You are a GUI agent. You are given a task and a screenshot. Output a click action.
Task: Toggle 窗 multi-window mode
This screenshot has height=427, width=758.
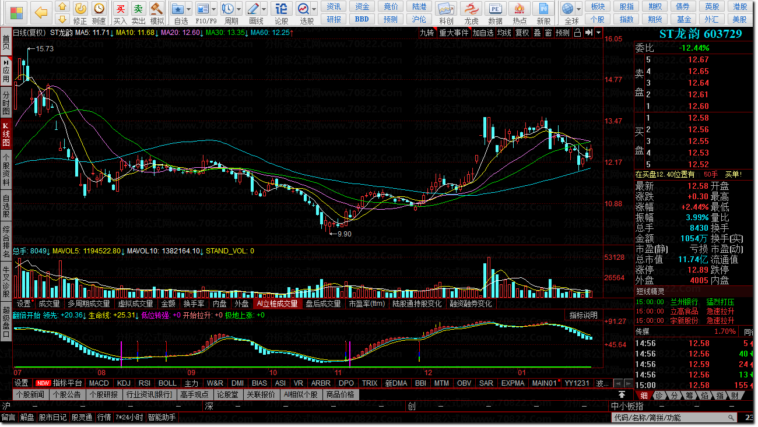click(548, 33)
